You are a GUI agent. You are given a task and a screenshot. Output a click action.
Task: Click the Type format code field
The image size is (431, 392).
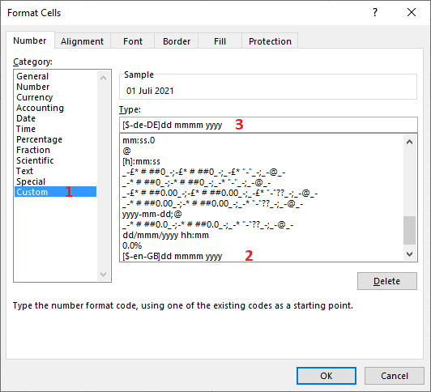(268, 125)
